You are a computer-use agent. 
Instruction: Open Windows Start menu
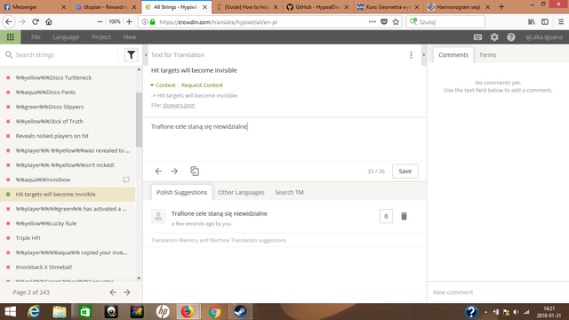pos(10,312)
